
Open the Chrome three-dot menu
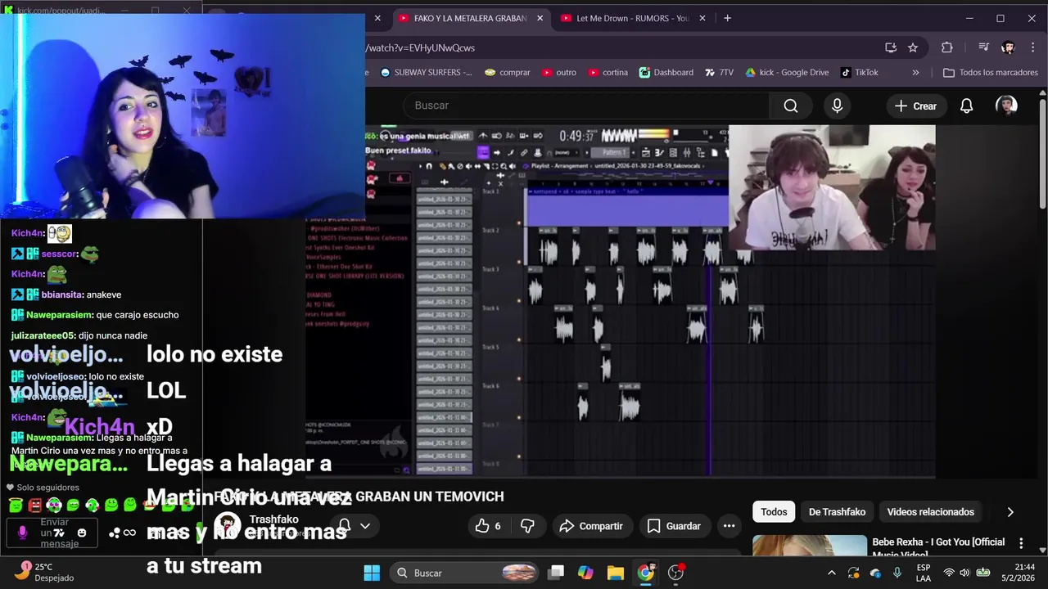tap(1033, 47)
